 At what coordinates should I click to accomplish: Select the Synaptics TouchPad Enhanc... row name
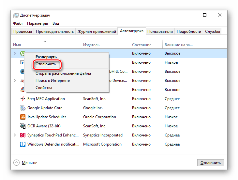point(53,135)
